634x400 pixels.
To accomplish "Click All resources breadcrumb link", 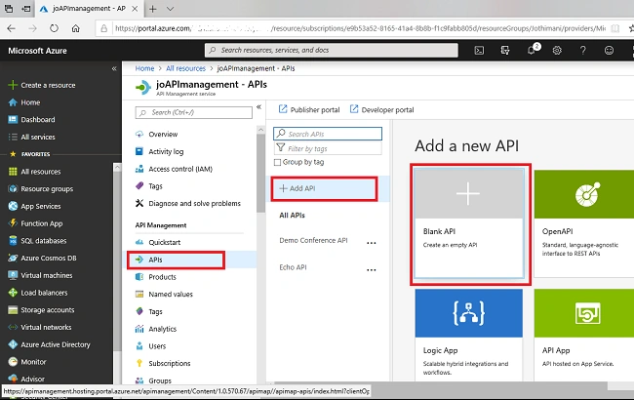I will coord(185,68).
